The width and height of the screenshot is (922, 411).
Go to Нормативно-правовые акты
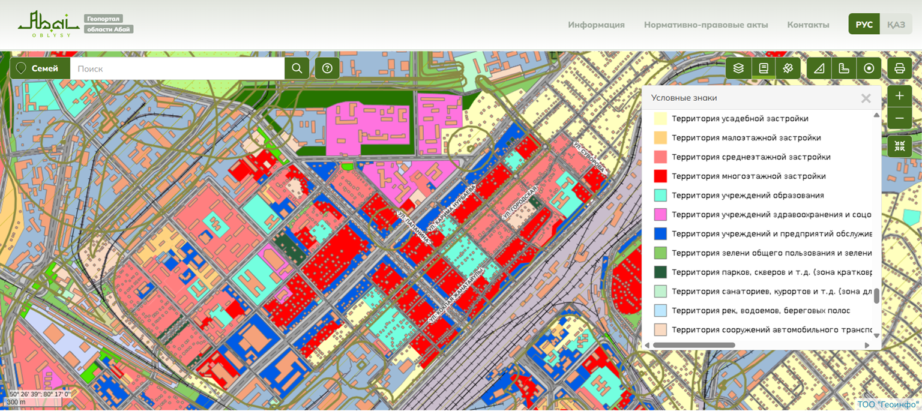706,25
